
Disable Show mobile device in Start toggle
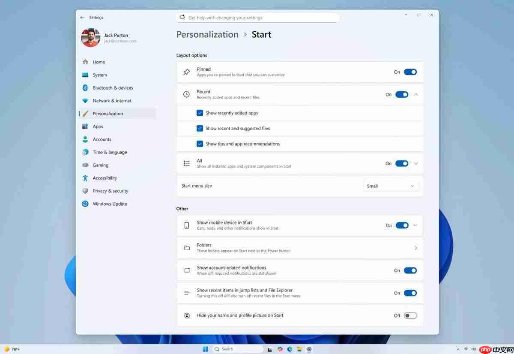click(402, 225)
